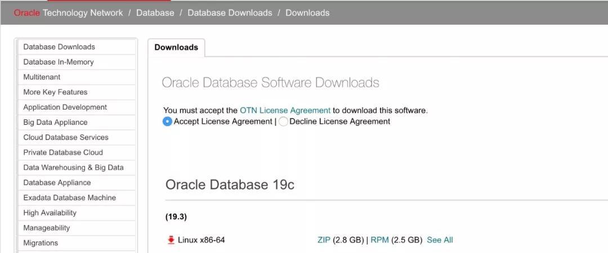Open More Key Features sidebar item
This screenshot has width=608, height=253.
55,92
